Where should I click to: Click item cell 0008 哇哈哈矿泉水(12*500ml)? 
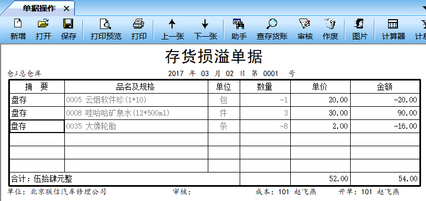coord(136,113)
